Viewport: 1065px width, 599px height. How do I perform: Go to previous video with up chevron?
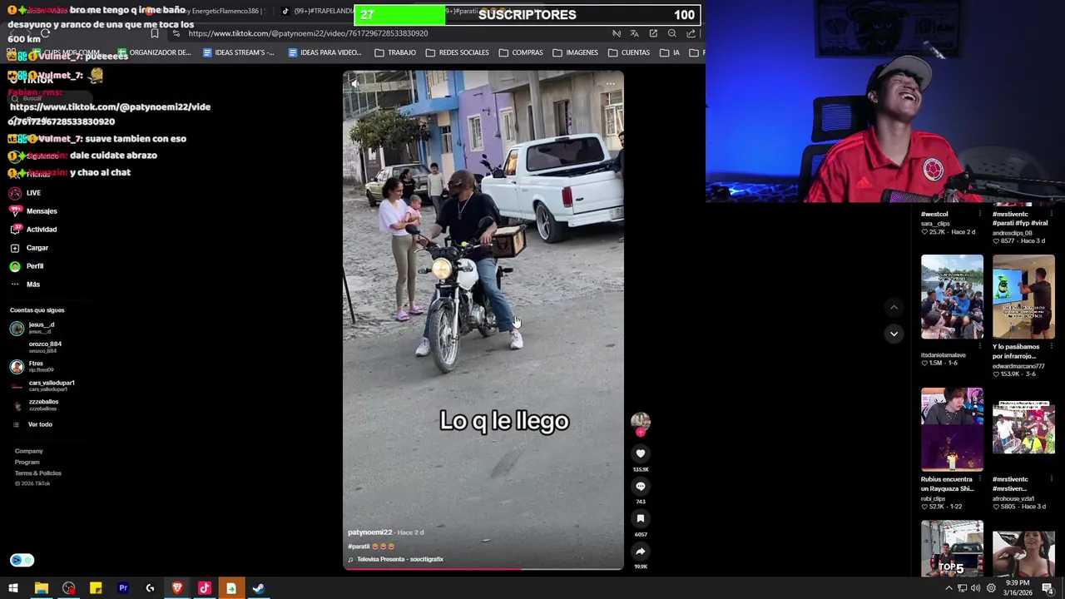coord(894,307)
